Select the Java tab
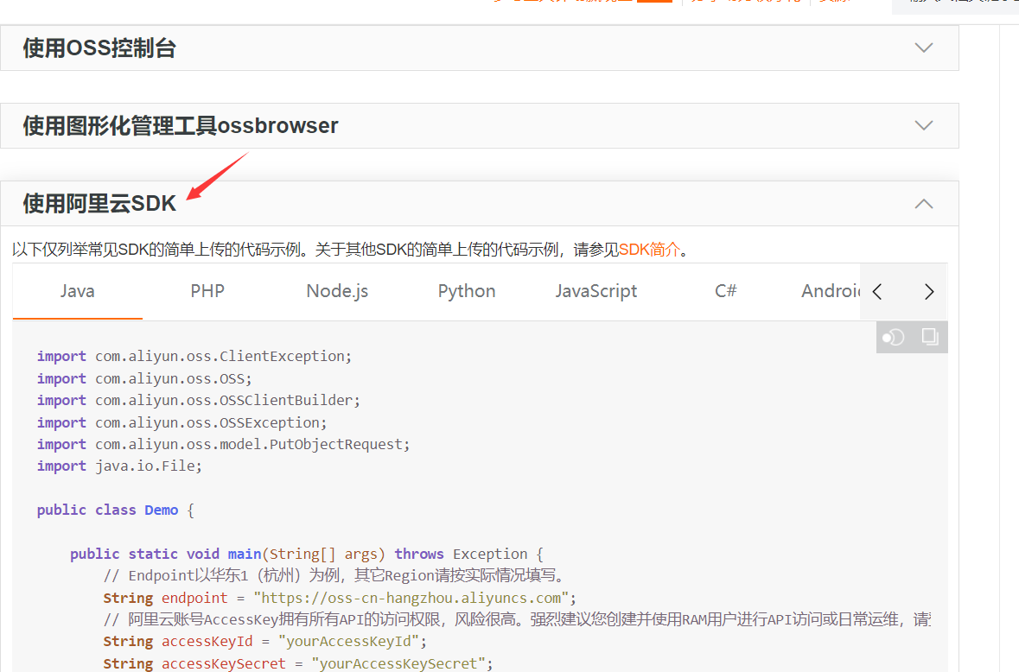This screenshot has width=1019, height=672. pos(77,291)
